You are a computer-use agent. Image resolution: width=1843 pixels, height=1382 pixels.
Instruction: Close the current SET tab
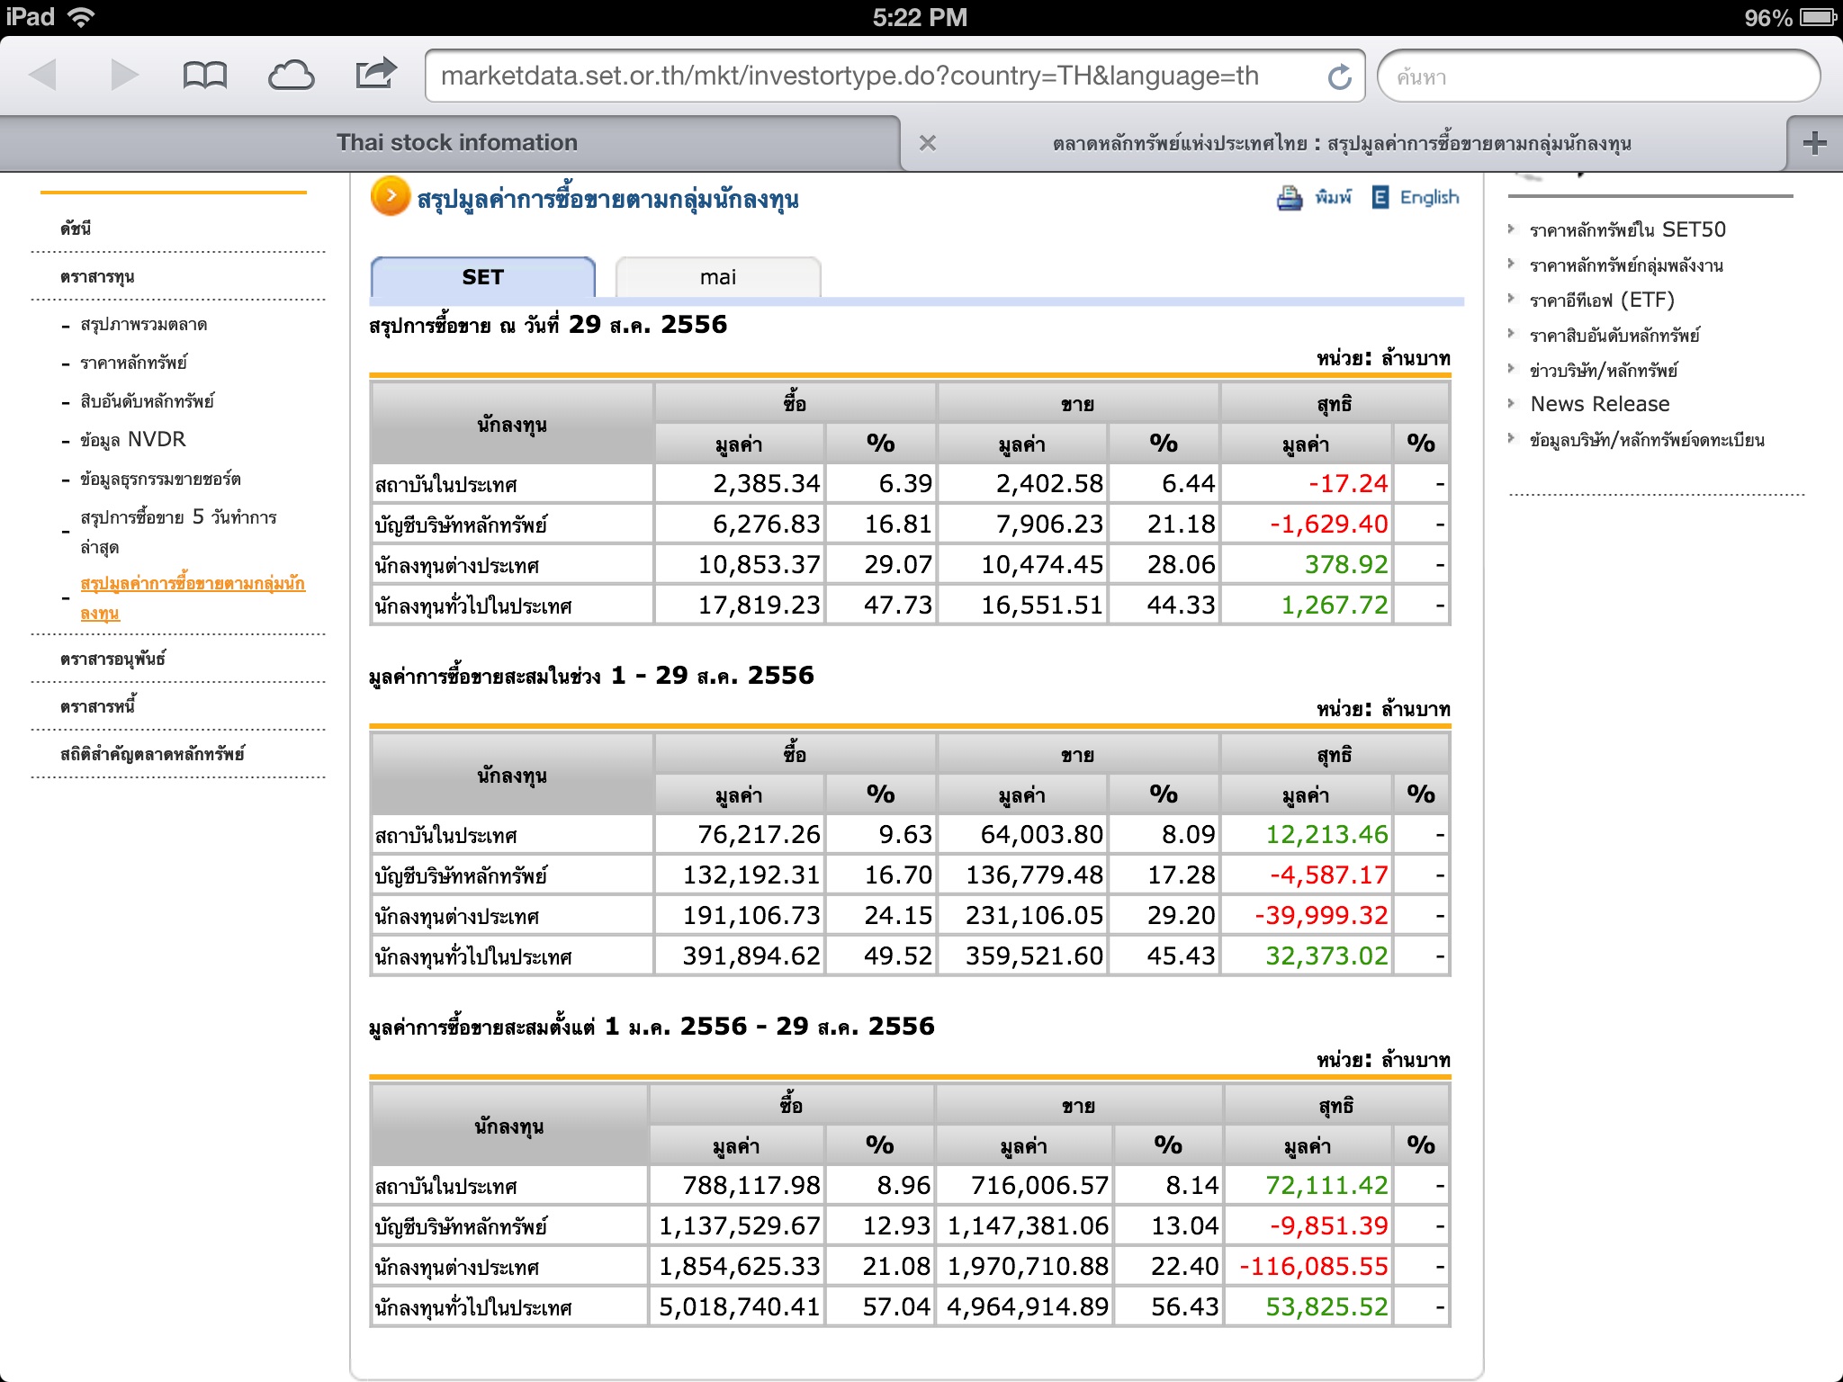click(x=928, y=143)
